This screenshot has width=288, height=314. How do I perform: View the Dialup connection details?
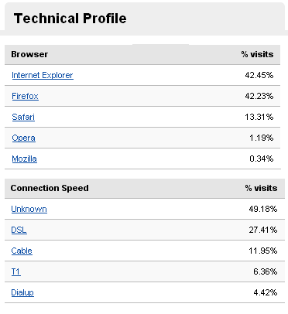click(x=22, y=292)
